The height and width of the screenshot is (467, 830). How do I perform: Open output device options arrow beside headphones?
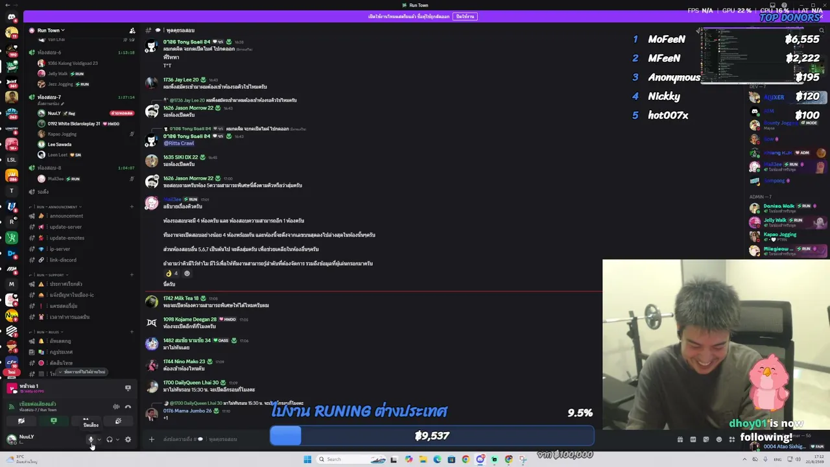(x=117, y=440)
